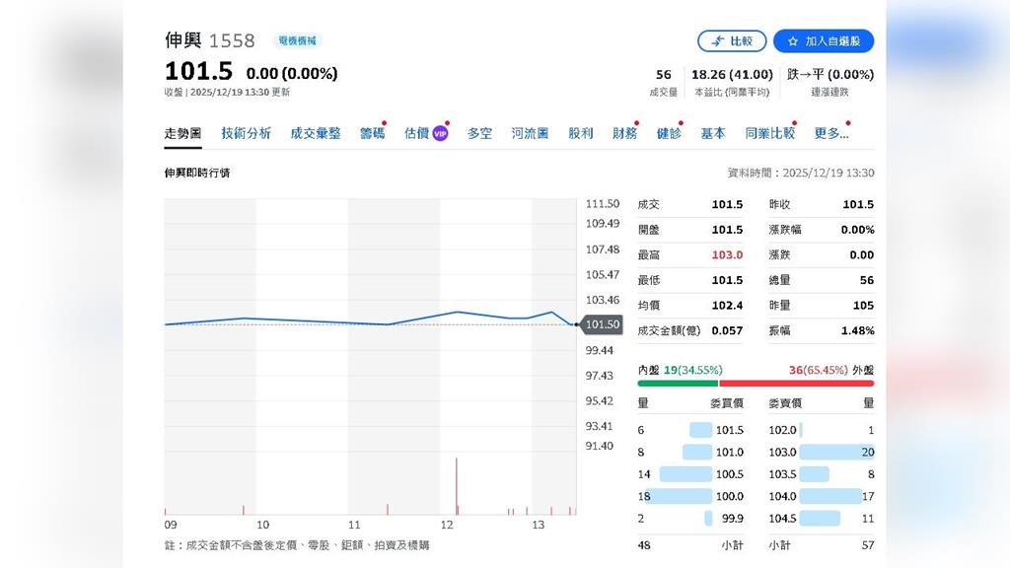Image resolution: width=1010 pixels, height=568 pixels.
Task: Switch to the 同業比較 tab
Action: coord(769,133)
